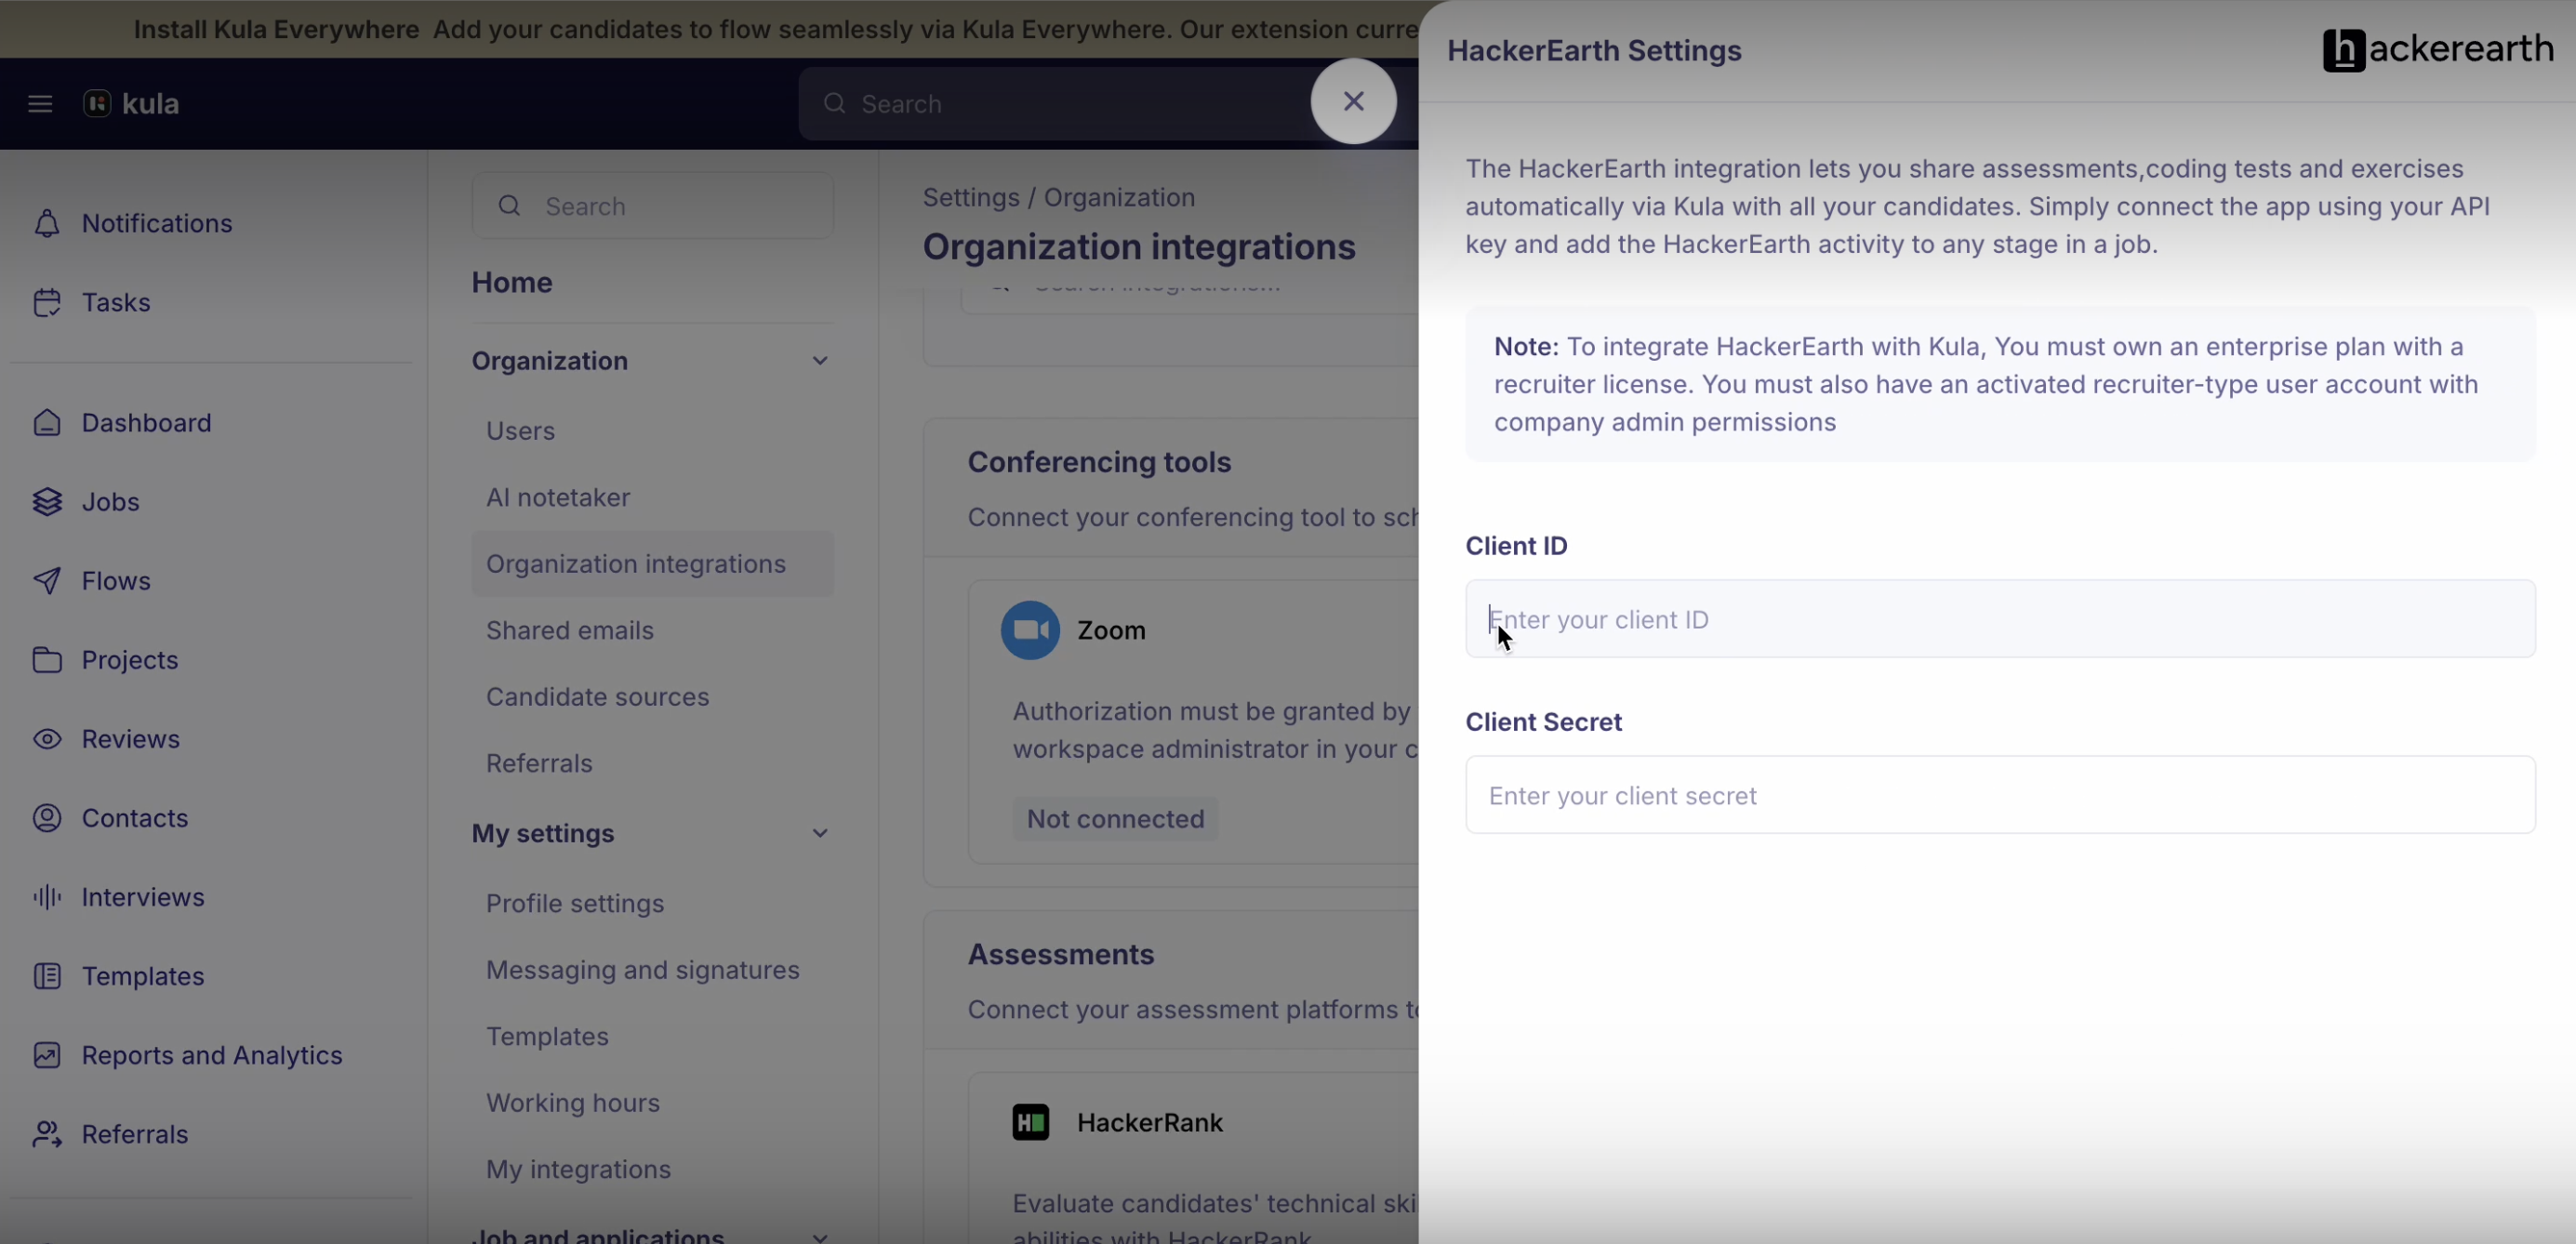The image size is (2576, 1244).
Task: Collapse the My settings section chevron
Action: coord(820,834)
